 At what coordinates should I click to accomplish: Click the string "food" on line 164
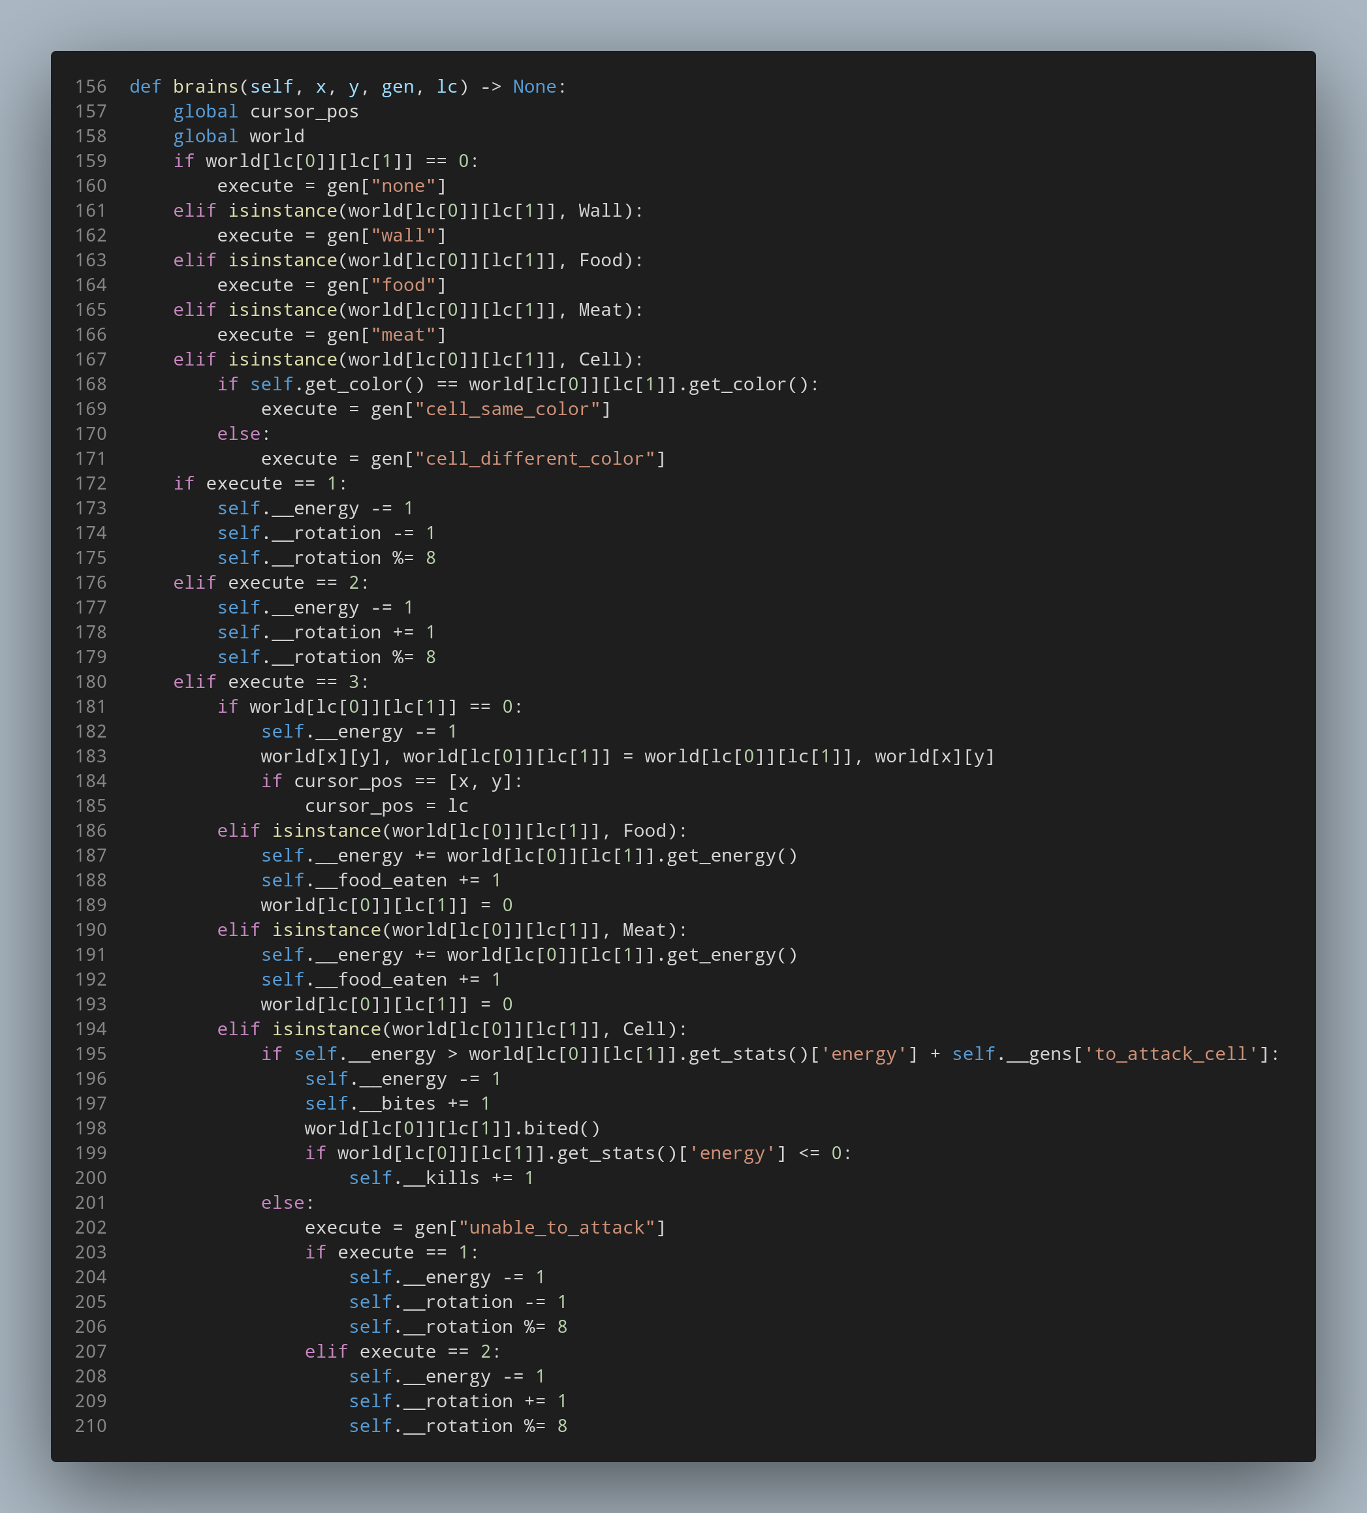(404, 285)
